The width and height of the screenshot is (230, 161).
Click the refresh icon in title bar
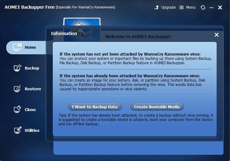(203, 7)
